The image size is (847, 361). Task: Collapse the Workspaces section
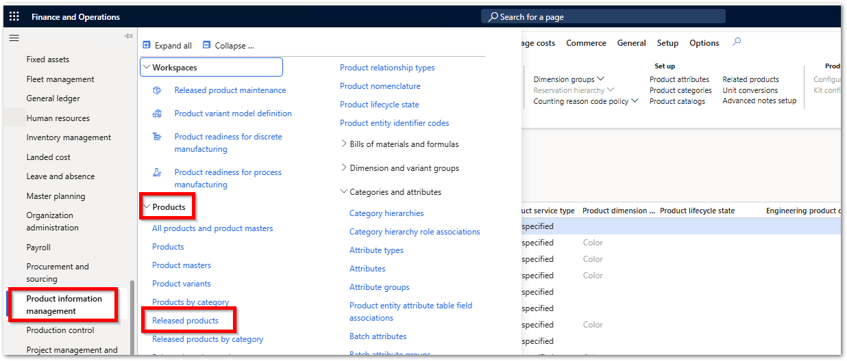pyautogui.click(x=147, y=68)
